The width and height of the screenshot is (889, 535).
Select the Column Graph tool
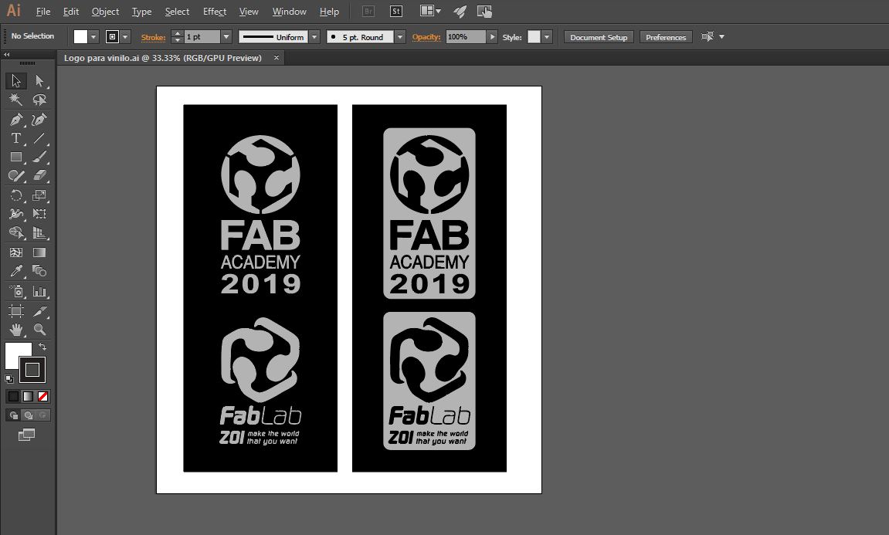(x=39, y=291)
